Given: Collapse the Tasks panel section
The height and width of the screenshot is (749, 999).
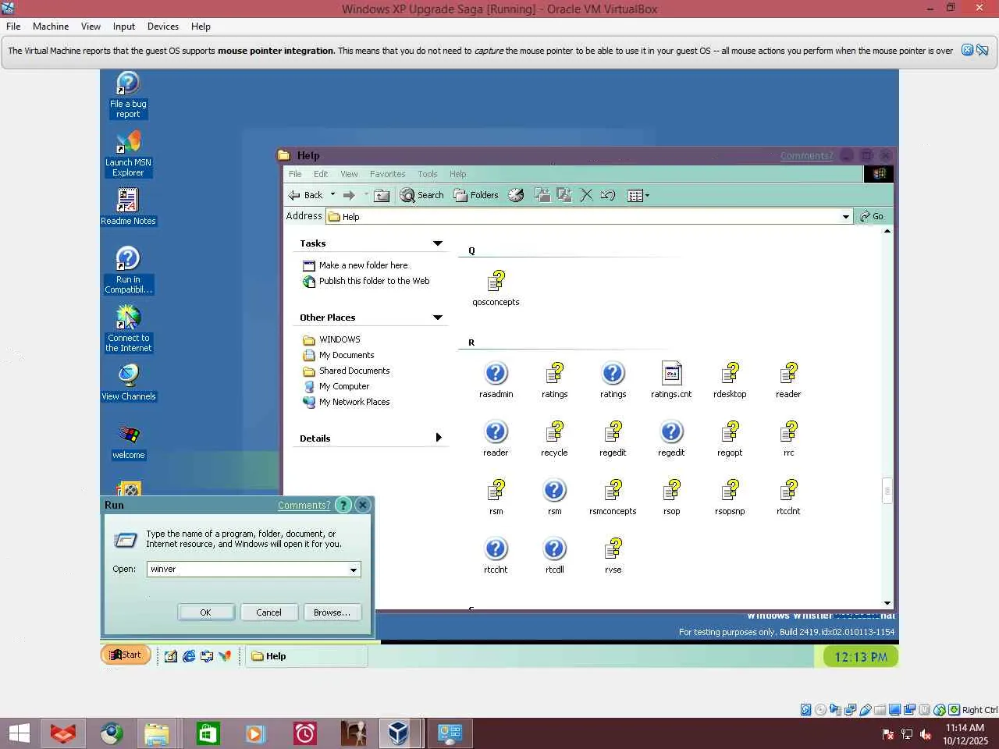Looking at the screenshot, I should [x=438, y=243].
